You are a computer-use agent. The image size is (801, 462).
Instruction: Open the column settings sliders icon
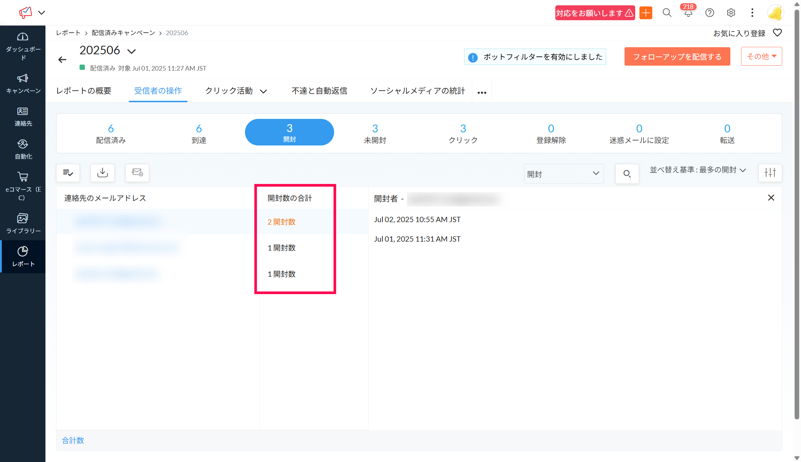point(770,173)
